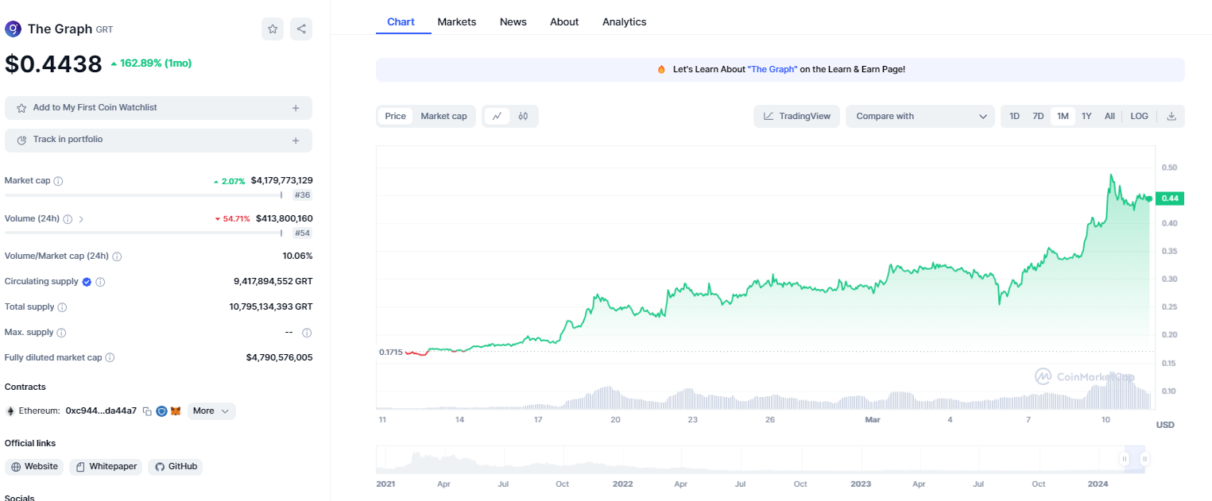The width and height of the screenshot is (1212, 501).
Task: Switch to line chart view
Action: click(x=497, y=116)
